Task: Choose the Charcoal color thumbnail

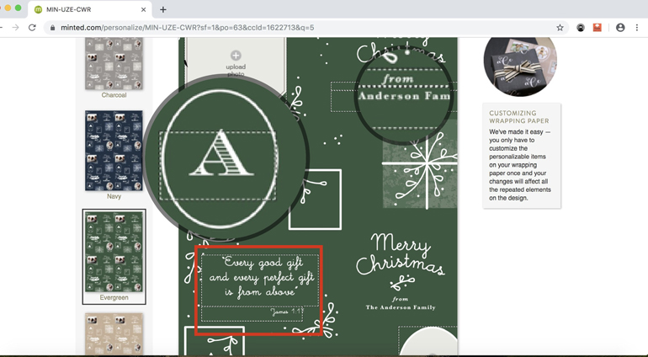Action: 114,63
